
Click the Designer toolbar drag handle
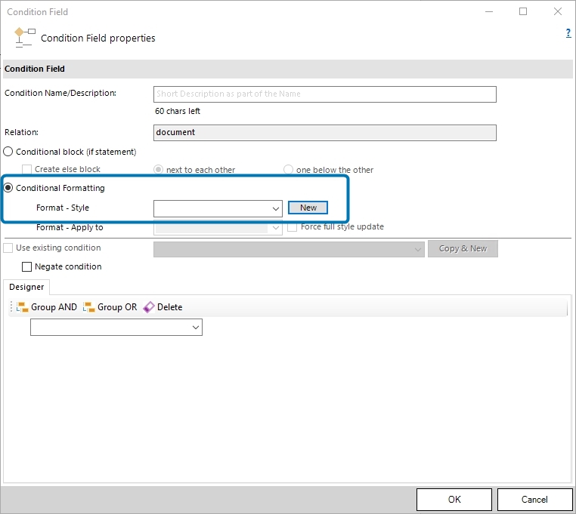tap(11, 307)
